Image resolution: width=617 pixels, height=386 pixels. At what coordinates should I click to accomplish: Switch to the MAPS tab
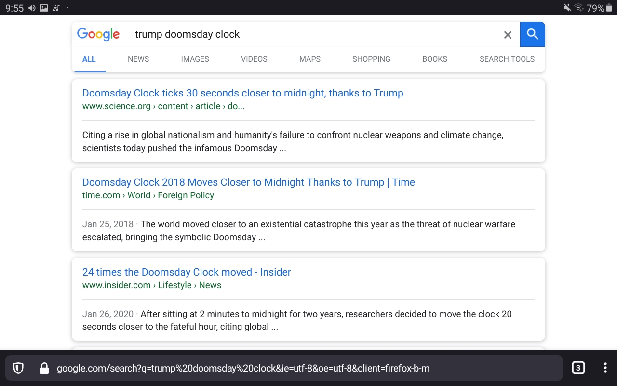[310, 59]
